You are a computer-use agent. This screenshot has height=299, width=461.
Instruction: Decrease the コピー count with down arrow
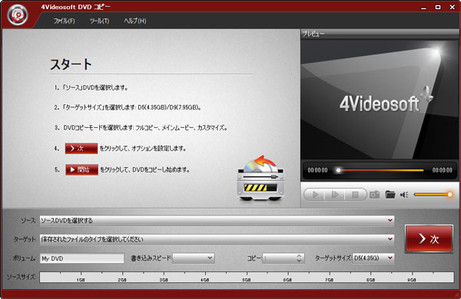[x=299, y=261]
